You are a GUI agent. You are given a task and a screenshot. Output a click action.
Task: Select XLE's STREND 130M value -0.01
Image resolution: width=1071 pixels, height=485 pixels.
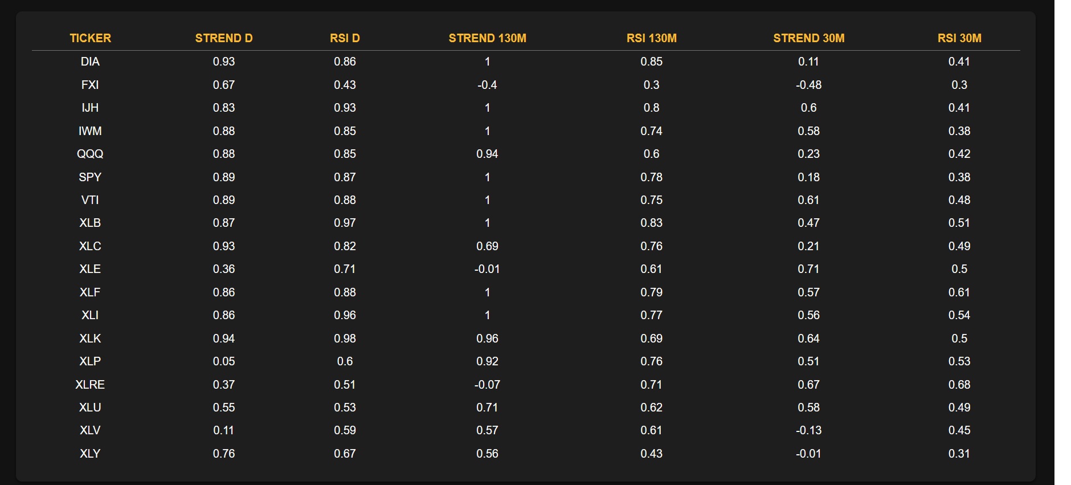(x=487, y=269)
